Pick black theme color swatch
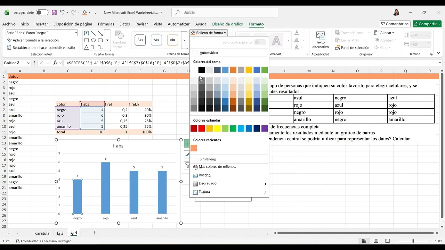 [x=202, y=70]
